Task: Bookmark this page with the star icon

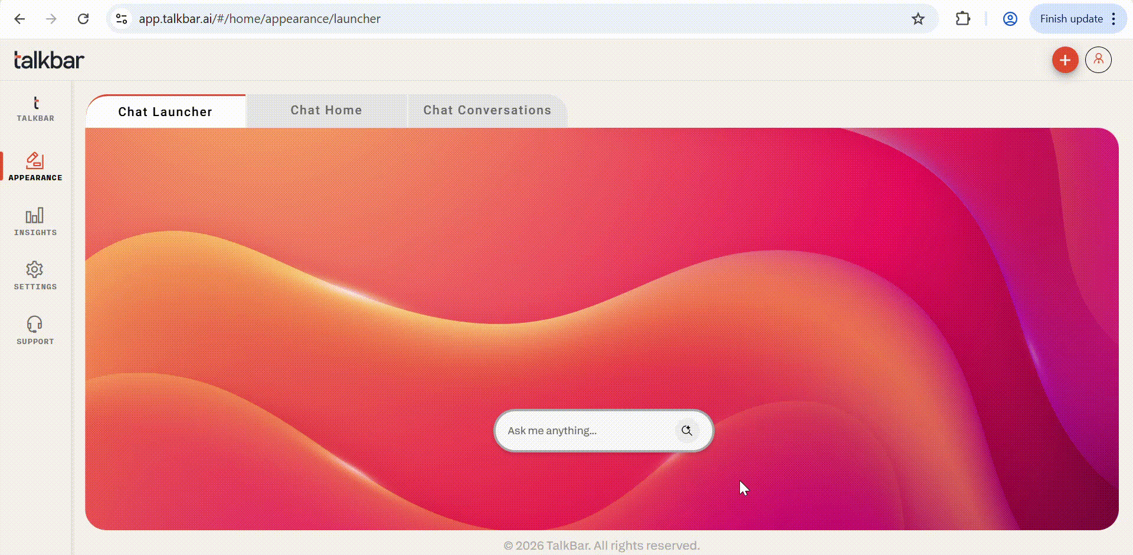Action: [918, 19]
